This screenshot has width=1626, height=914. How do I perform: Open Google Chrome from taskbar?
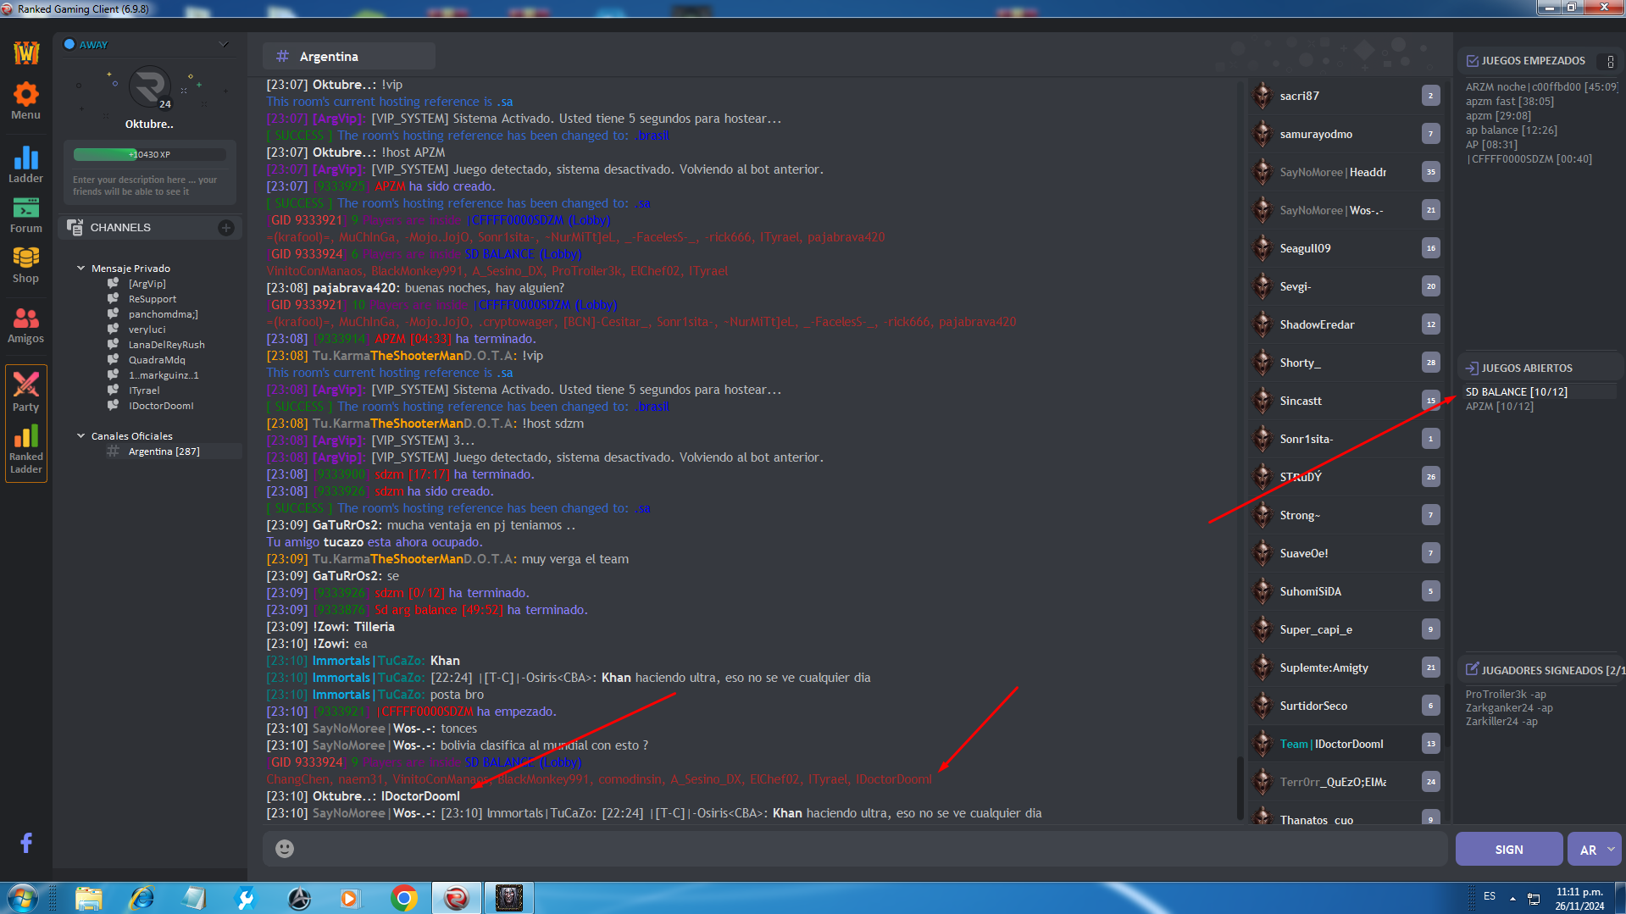(404, 898)
